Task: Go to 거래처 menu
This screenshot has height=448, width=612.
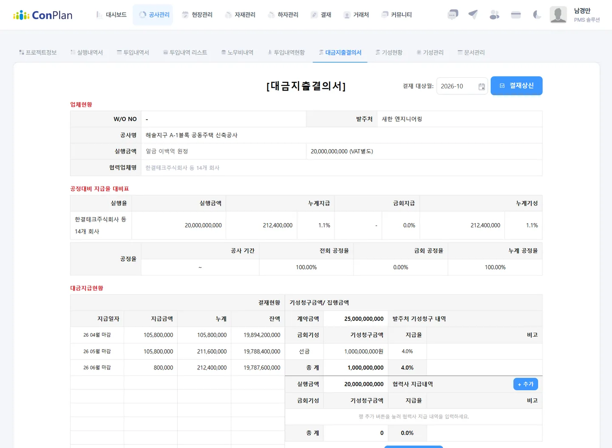Action: tap(356, 15)
